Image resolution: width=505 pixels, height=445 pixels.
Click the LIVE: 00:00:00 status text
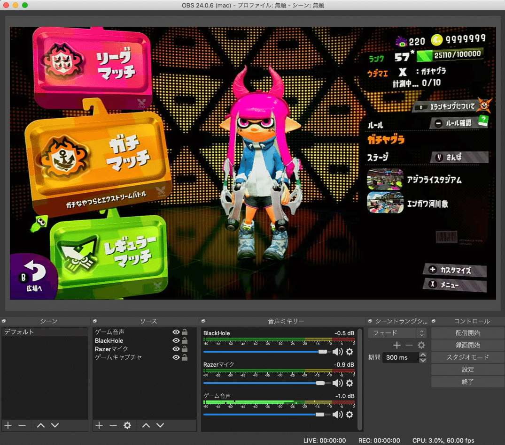point(324,440)
